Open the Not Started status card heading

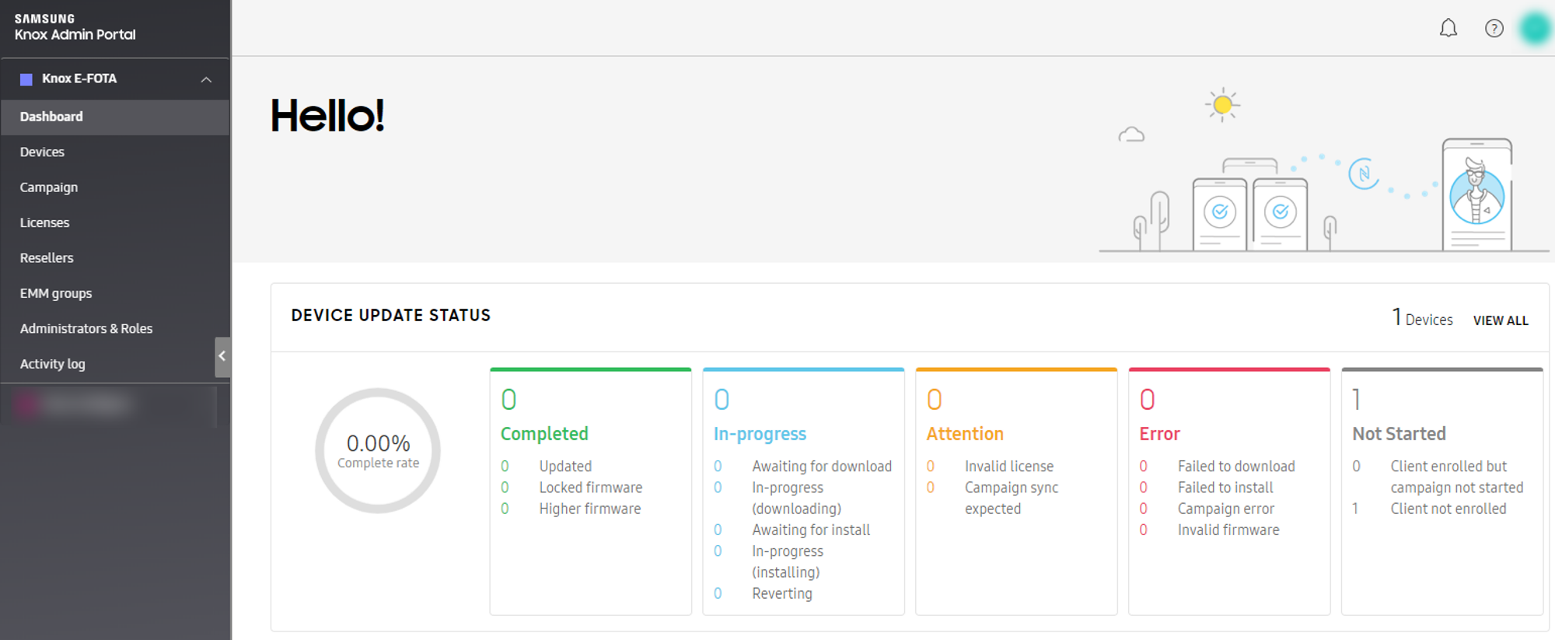coord(1399,434)
